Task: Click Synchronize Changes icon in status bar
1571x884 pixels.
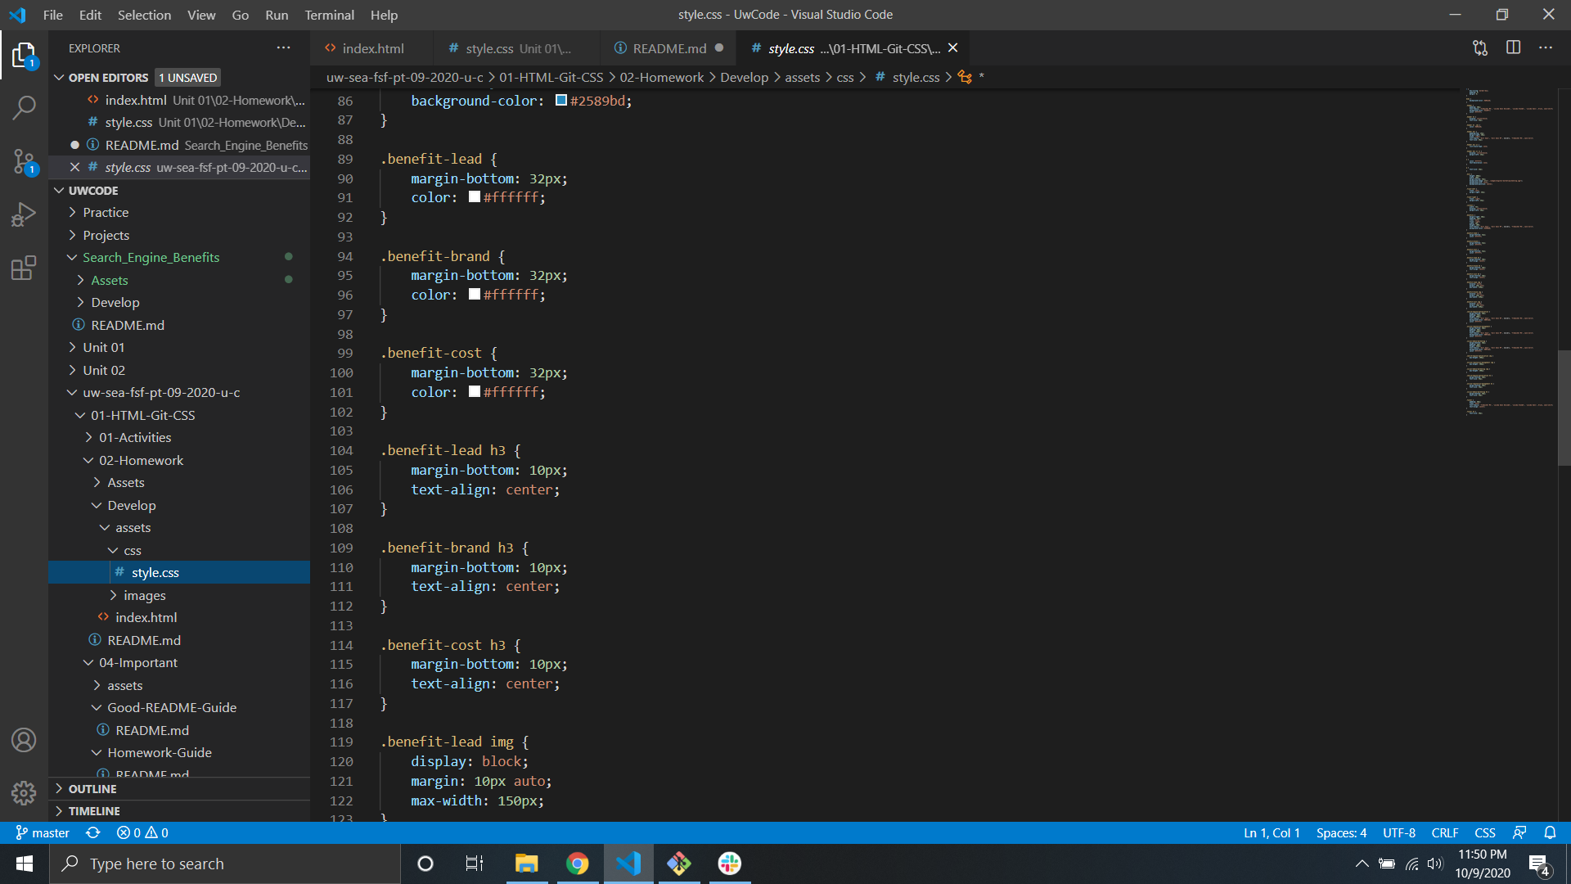Action: tap(93, 832)
